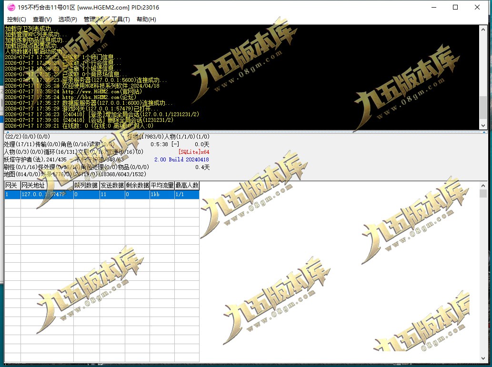The width and height of the screenshot is (492, 367).
Task: Open the 查看(V) menu
Action: click(x=42, y=20)
